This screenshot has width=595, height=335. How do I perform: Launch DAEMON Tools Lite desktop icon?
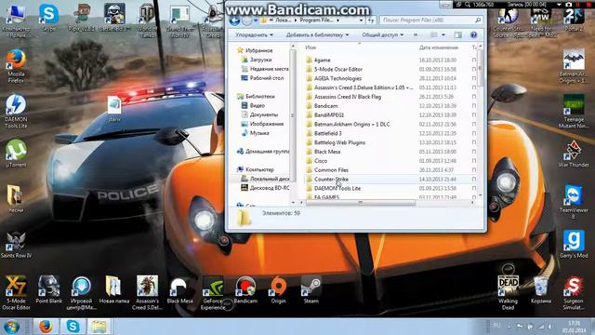pos(16,111)
